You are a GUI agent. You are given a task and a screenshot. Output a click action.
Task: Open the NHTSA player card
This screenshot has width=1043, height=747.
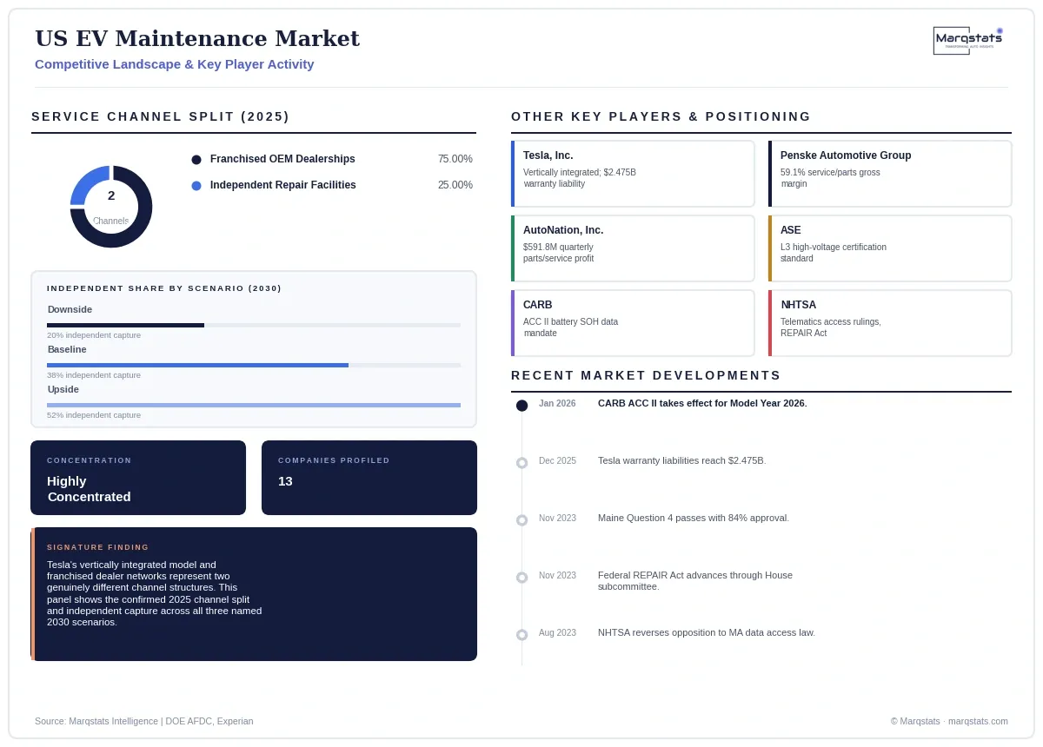click(890, 323)
